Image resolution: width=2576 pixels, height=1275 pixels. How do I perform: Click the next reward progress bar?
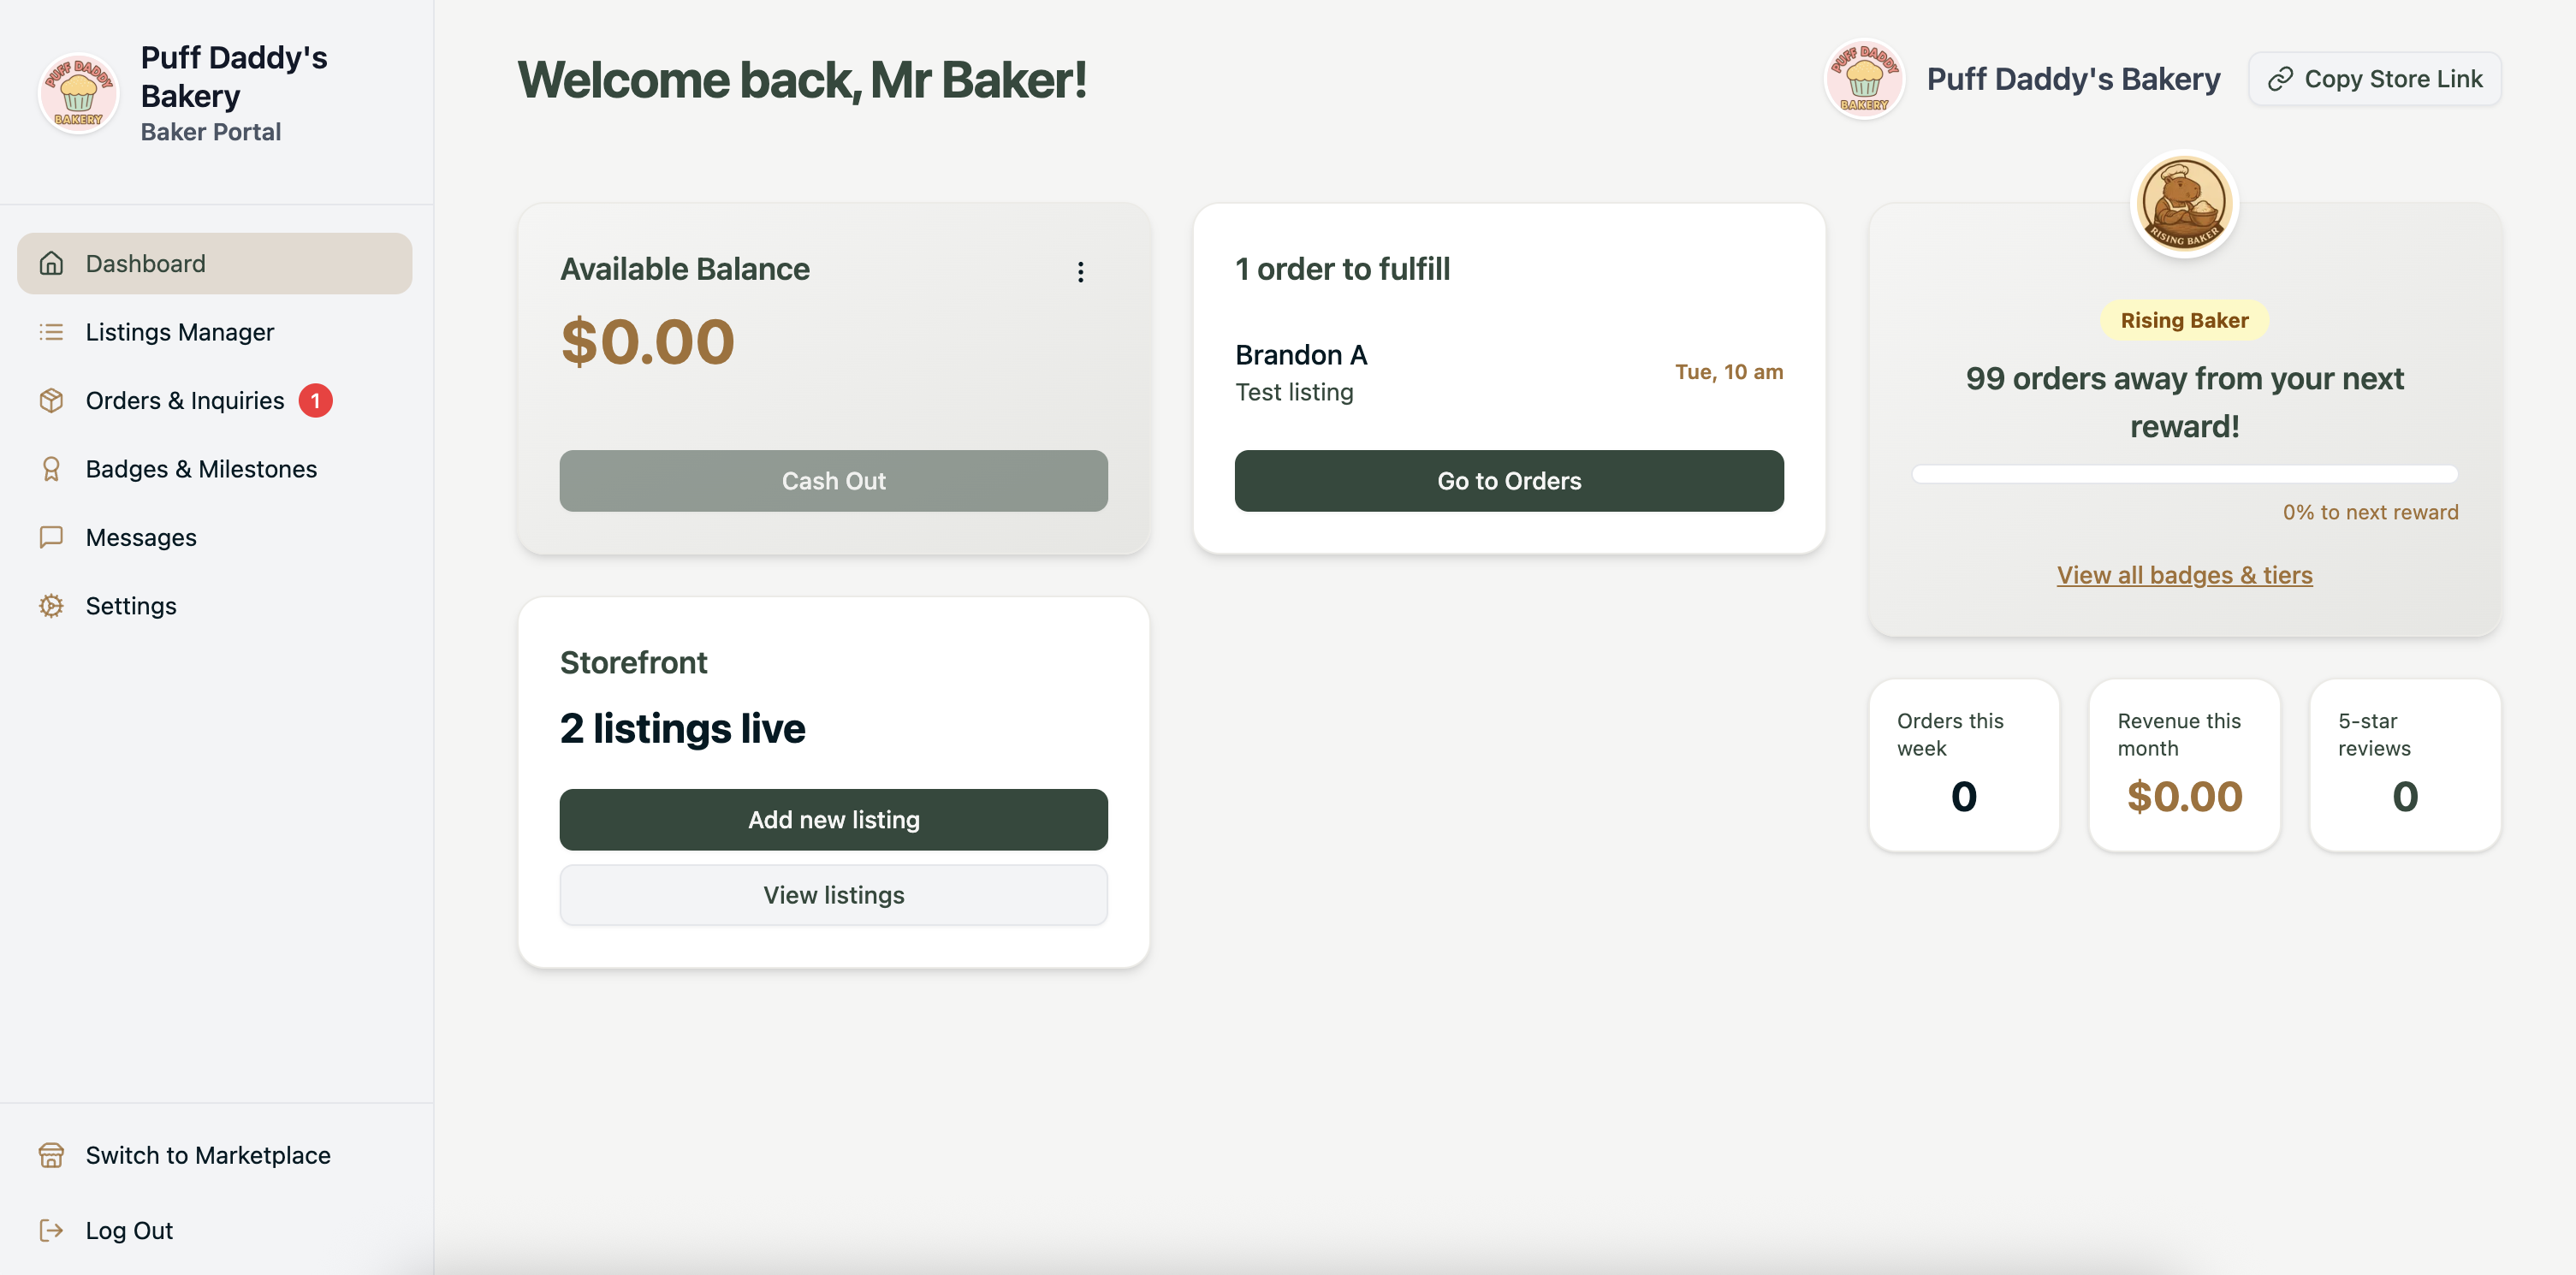(x=2184, y=474)
